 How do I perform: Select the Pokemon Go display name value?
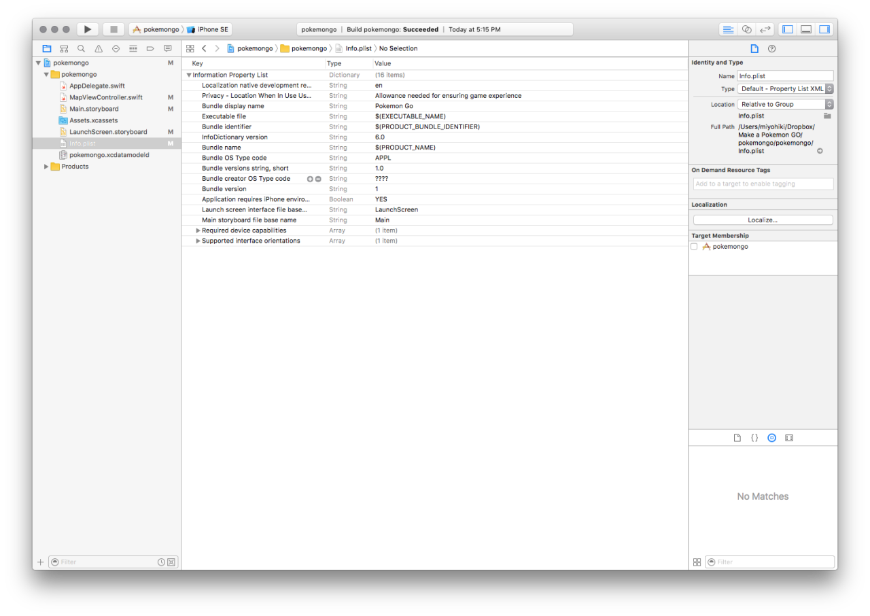point(394,106)
